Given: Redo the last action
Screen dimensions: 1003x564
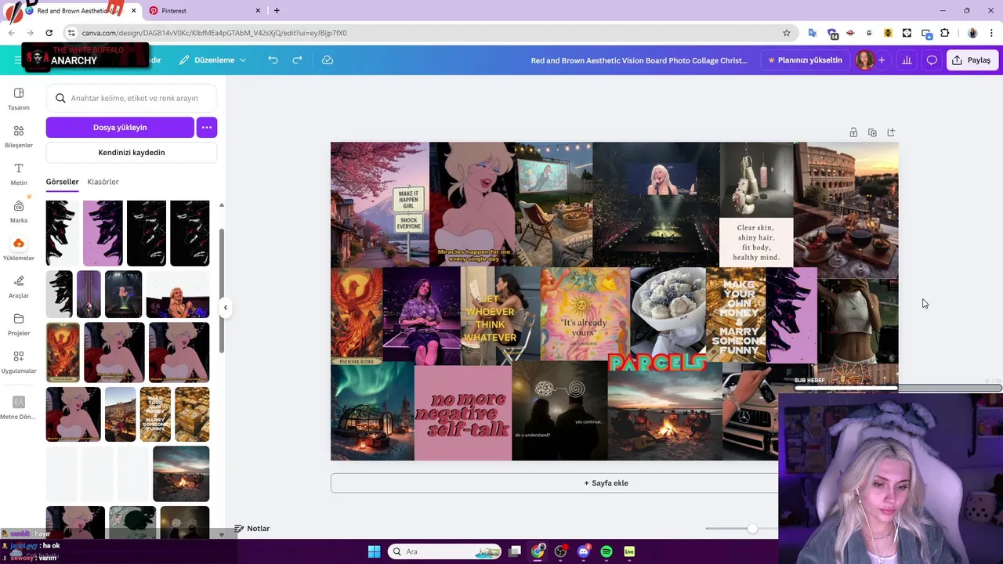Looking at the screenshot, I should pos(297,60).
